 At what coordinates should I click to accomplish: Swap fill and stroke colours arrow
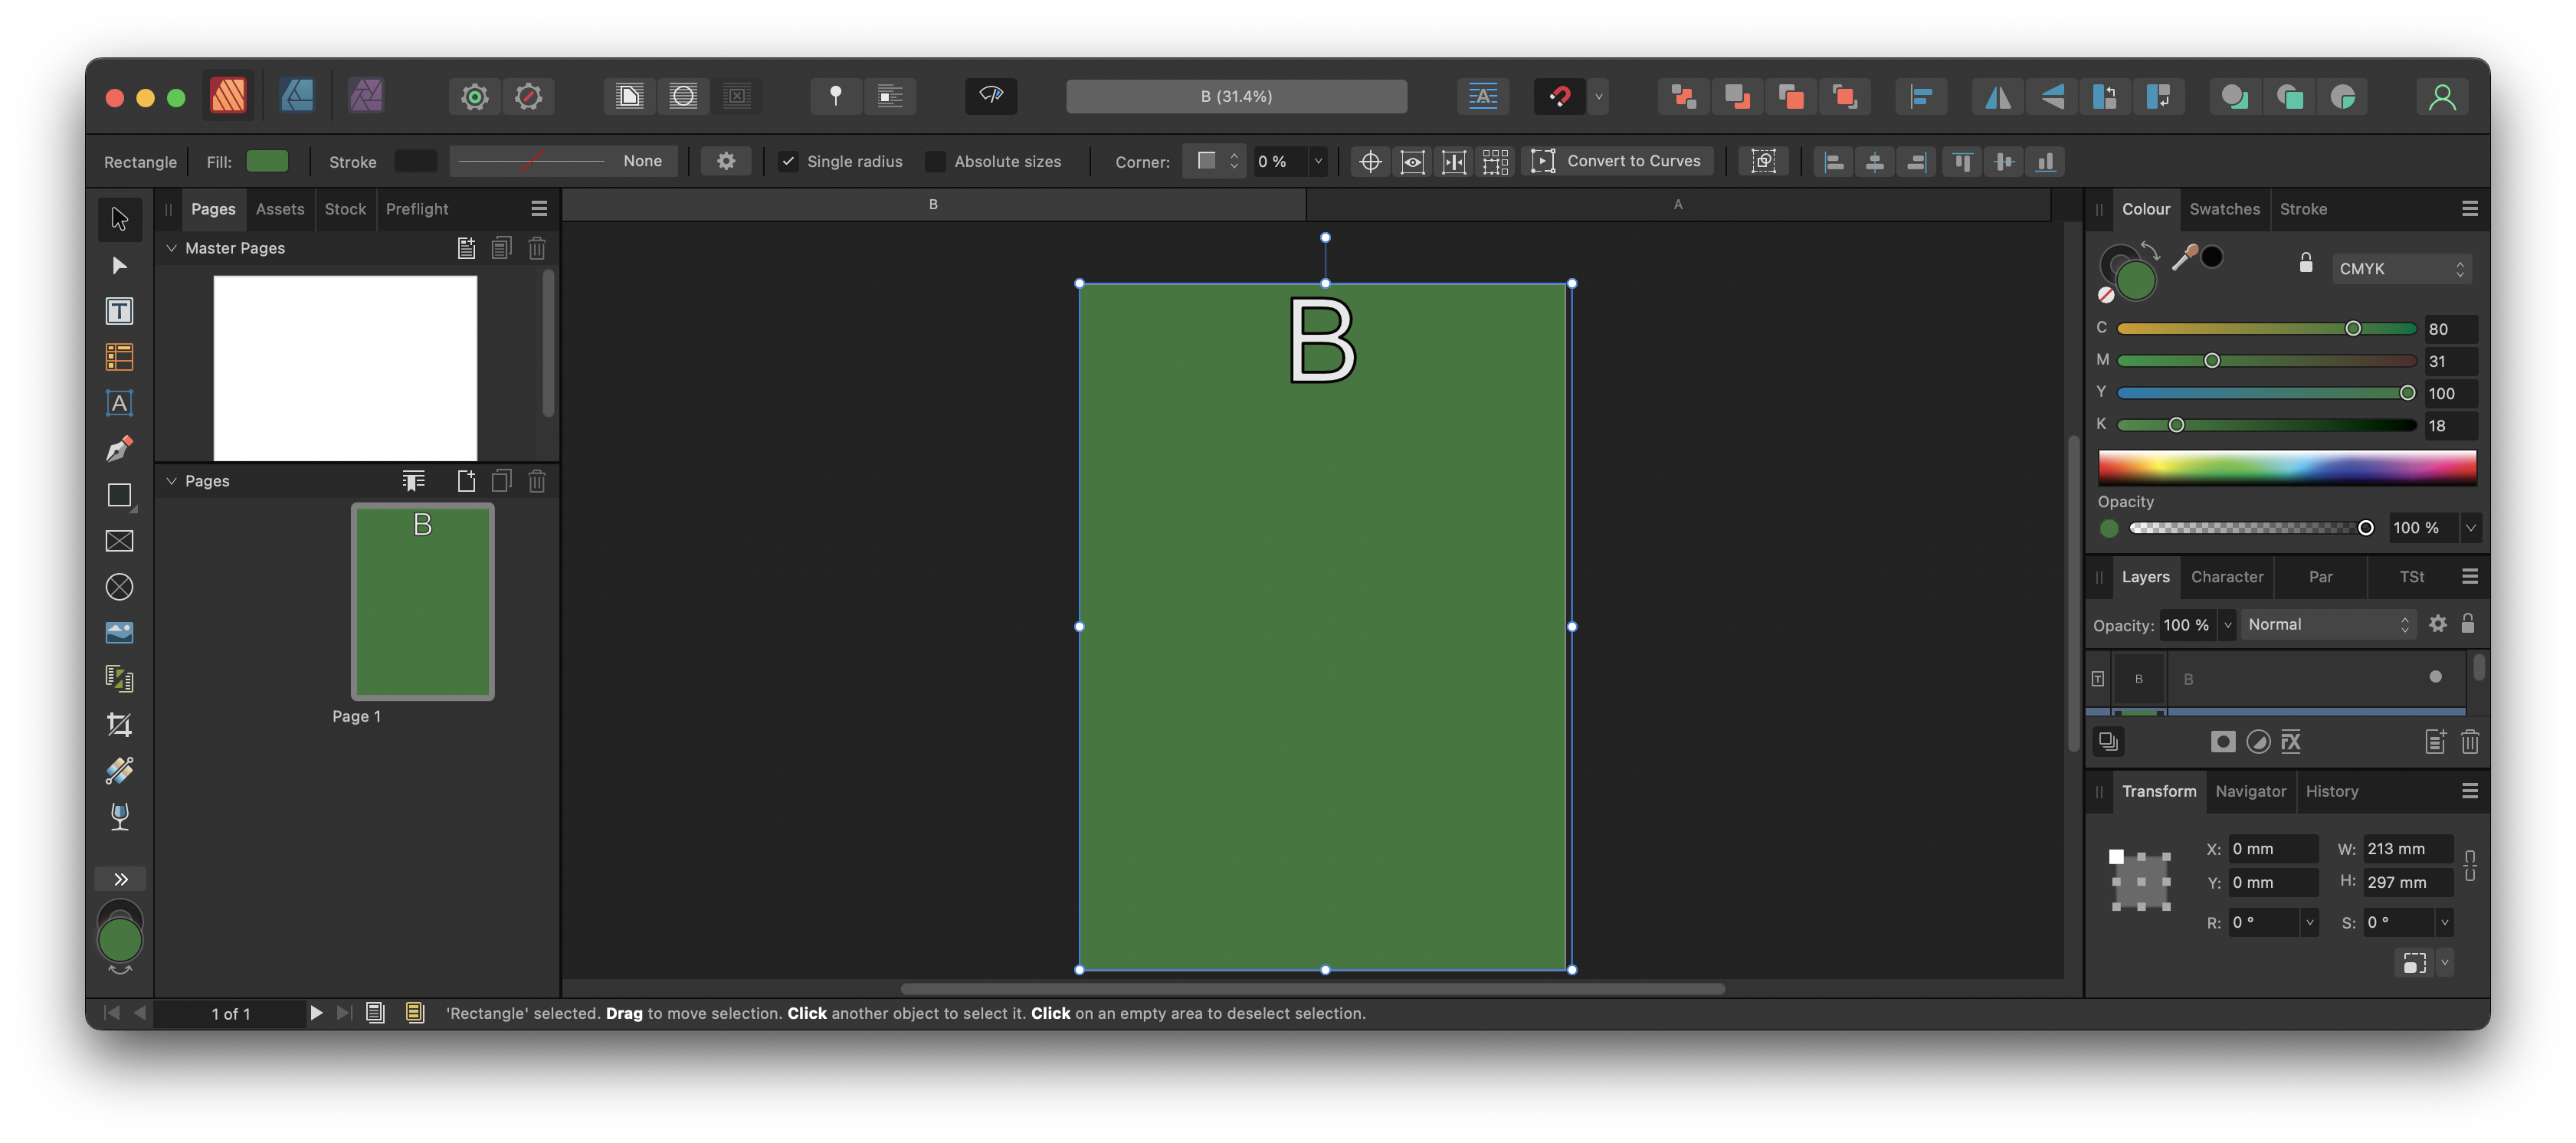pos(2151,251)
